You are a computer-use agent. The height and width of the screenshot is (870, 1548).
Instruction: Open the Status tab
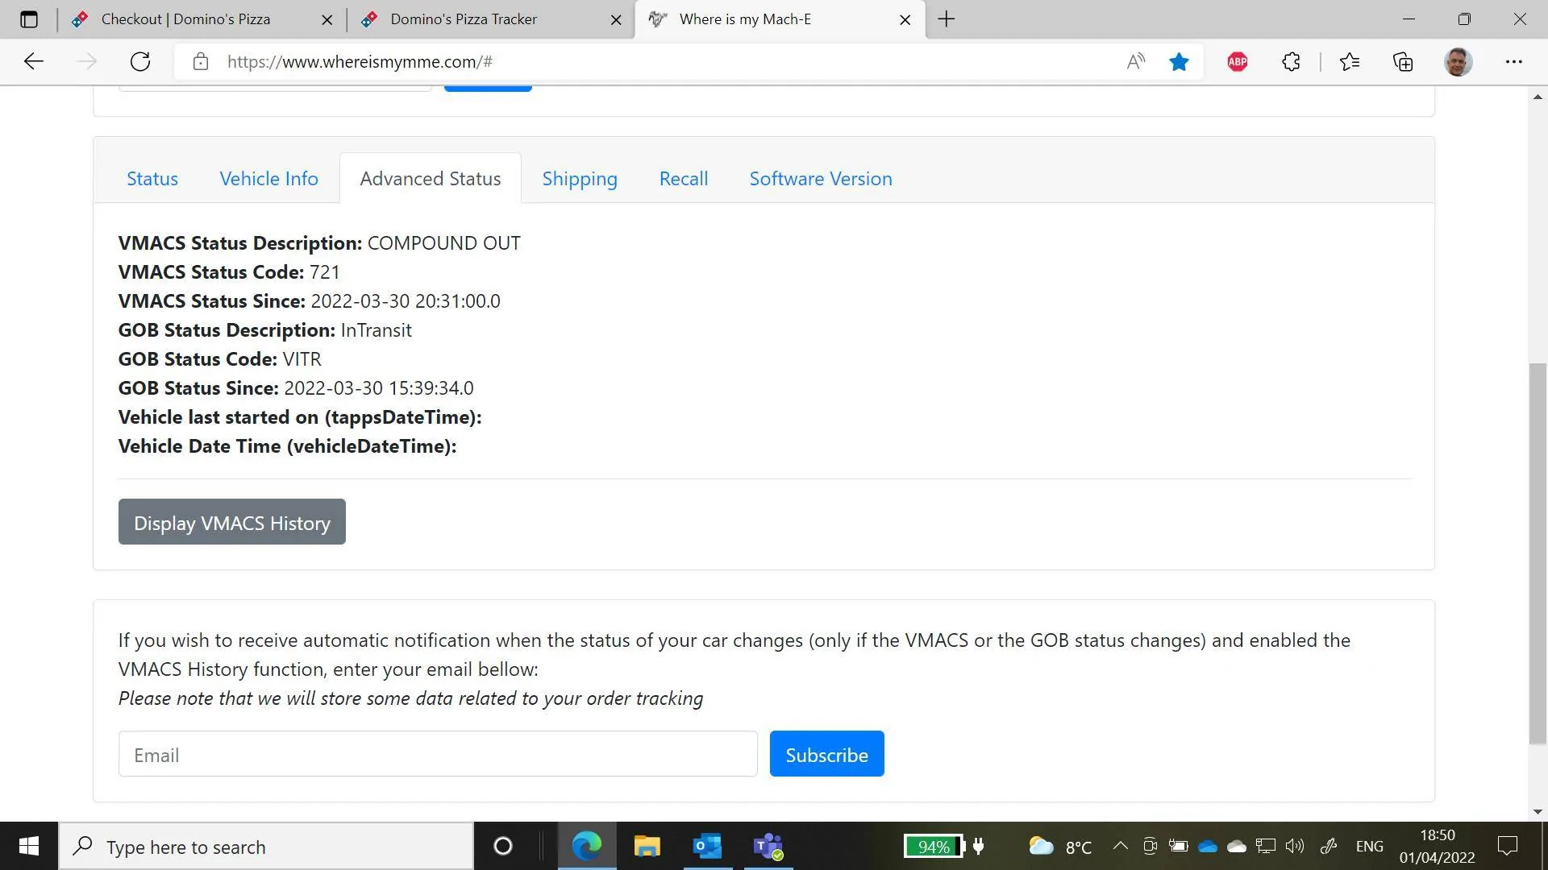point(152,179)
